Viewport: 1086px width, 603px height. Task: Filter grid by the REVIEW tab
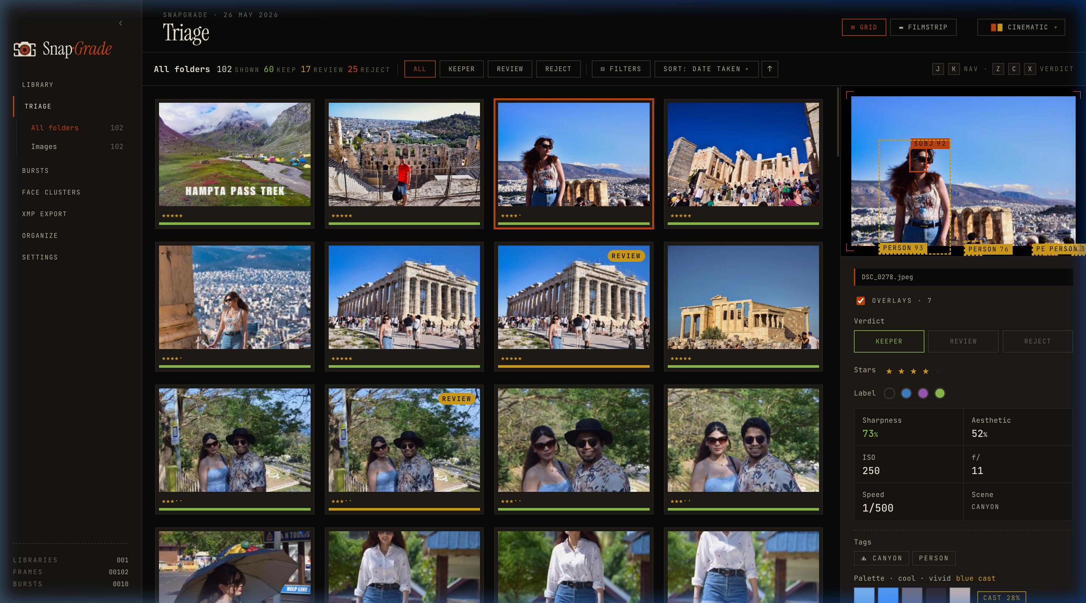click(x=510, y=69)
